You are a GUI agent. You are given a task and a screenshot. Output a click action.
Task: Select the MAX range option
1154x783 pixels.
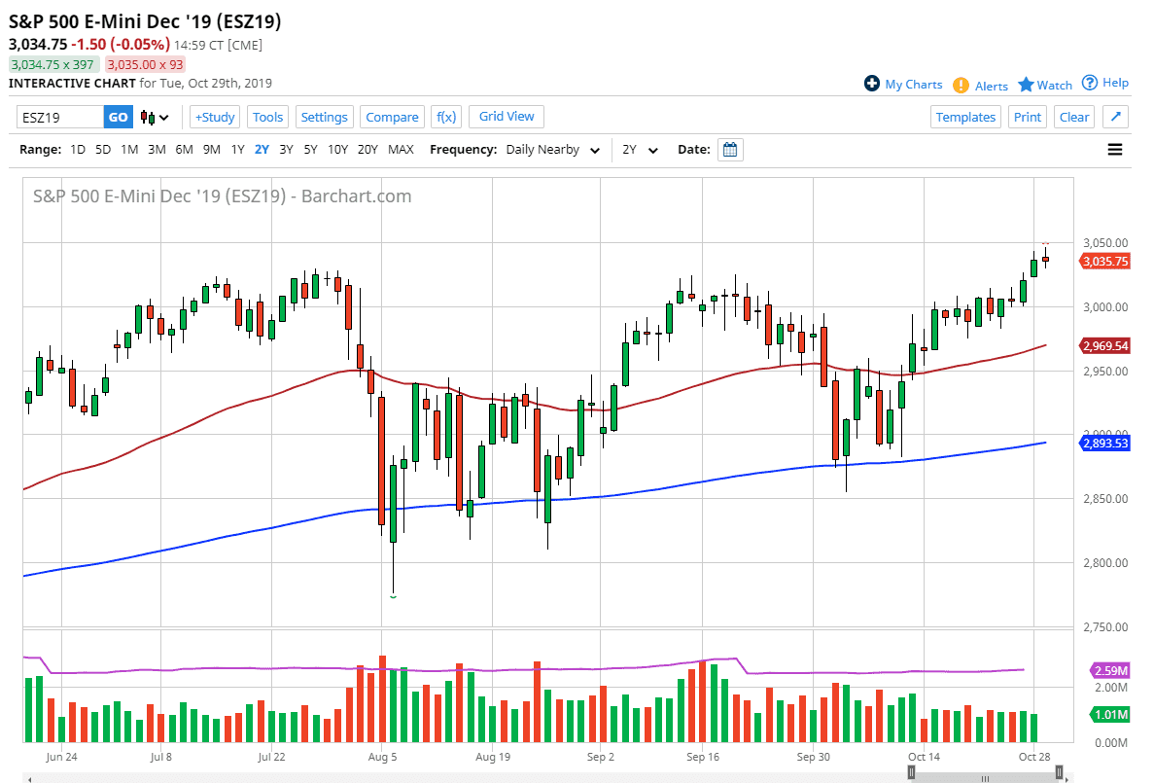click(401, 150)
